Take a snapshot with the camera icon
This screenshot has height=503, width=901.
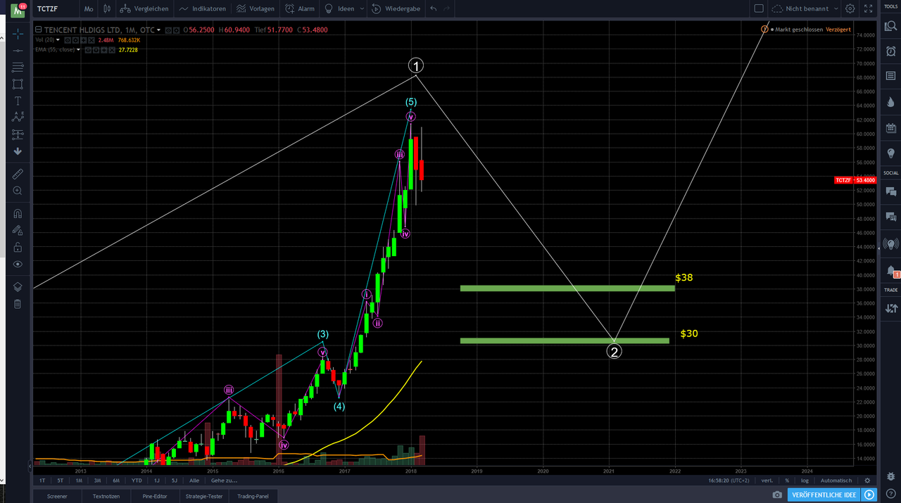[777, 495]
